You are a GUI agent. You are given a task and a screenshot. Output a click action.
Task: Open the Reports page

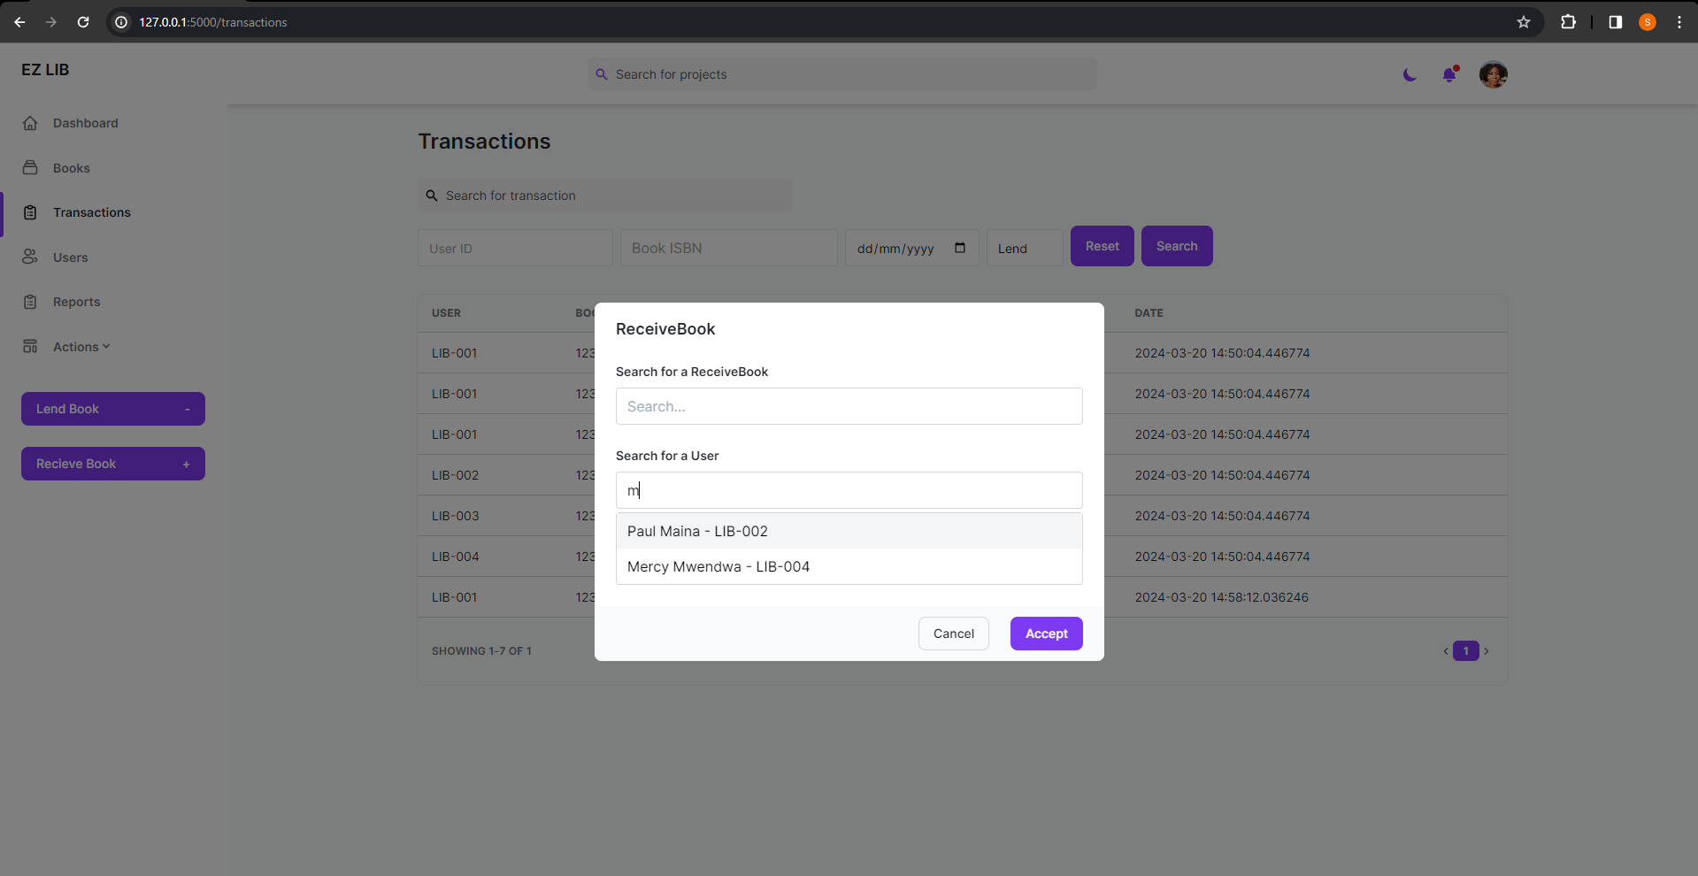(76, 302)
